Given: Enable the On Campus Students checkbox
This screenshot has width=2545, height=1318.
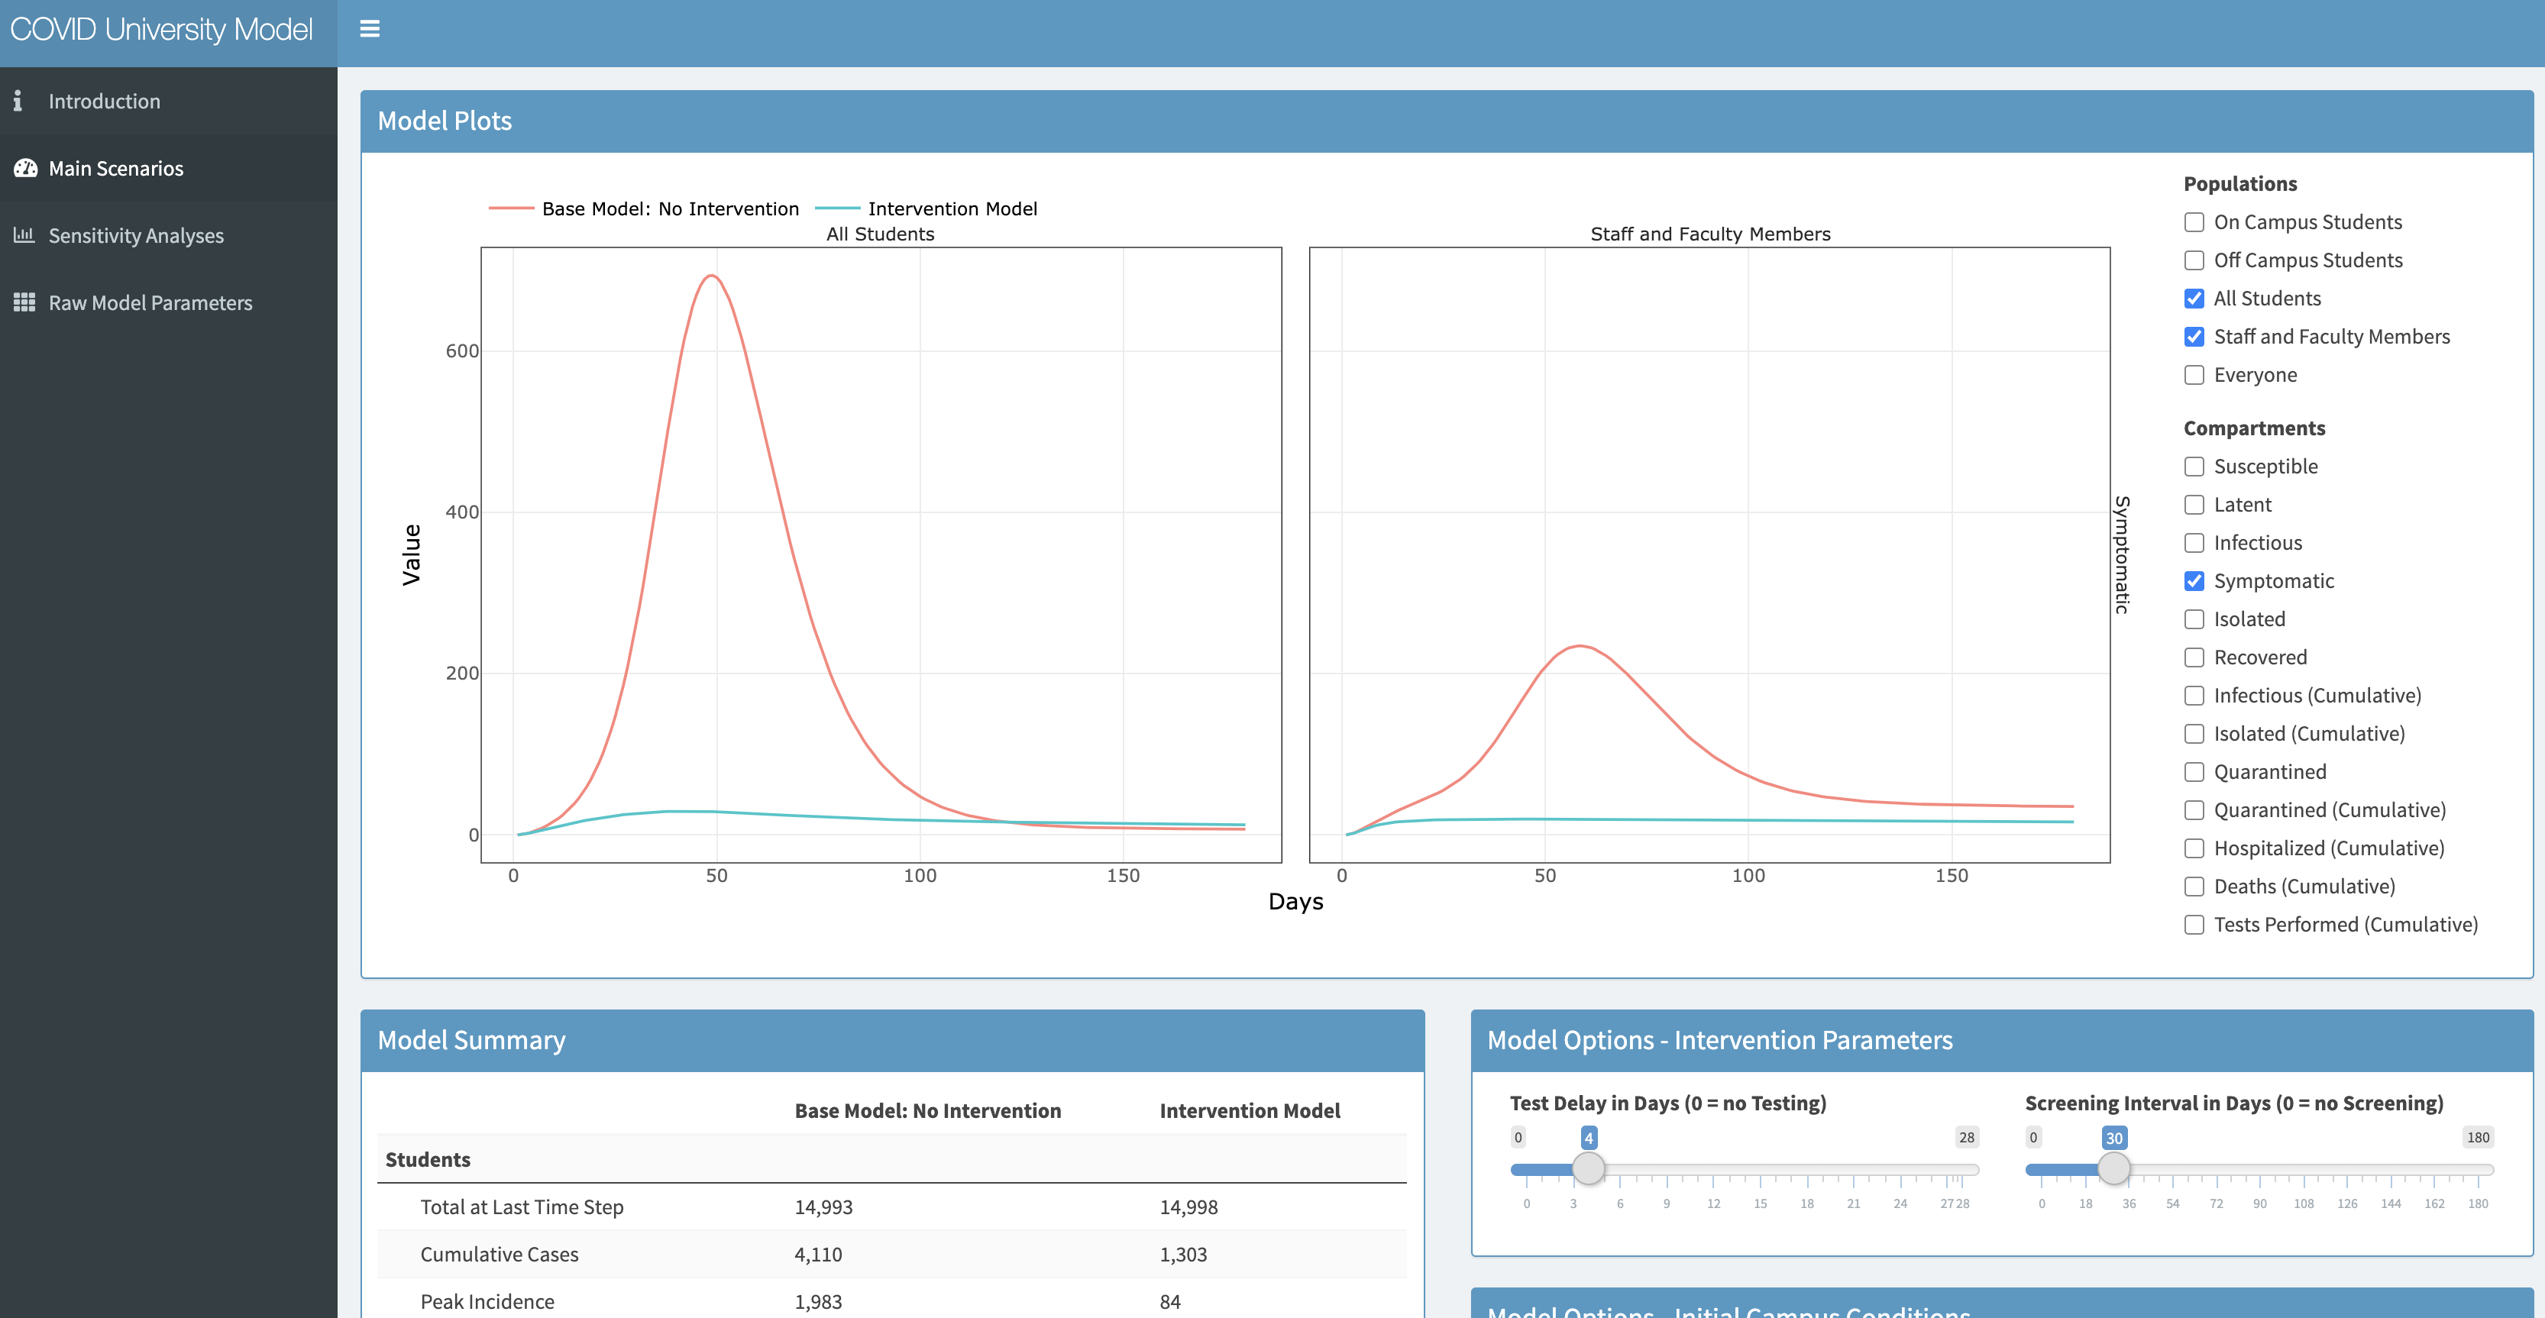Looking at the screenshot, I should tap(2194, 222).
